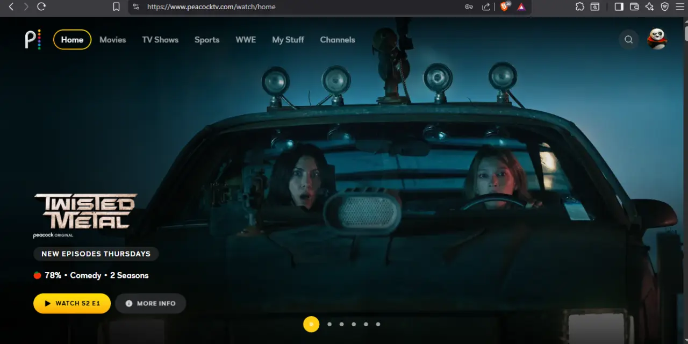This screenshot has width=688, height=344.
Task: Open Brave Rewards triangle icon
Action: tap(521, 6)
